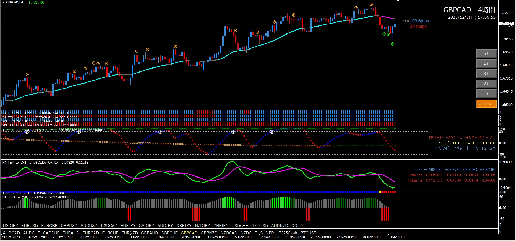This screenshot has width=516, height=241.
Task: Open the JP225Cash symbol chart
Action: click(287, 233)
